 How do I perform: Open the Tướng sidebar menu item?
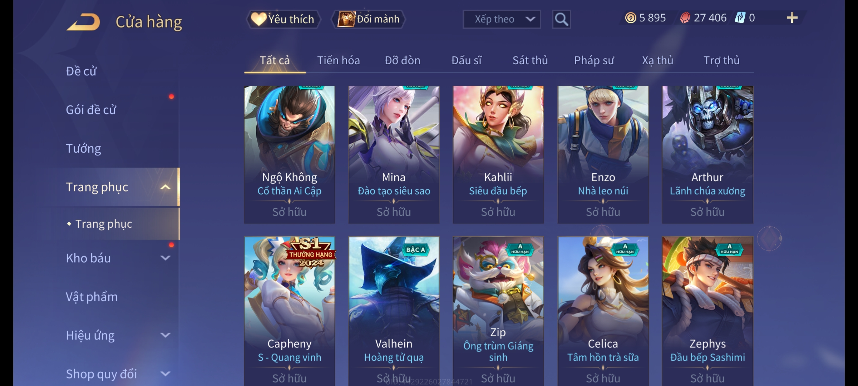(x=83, y=148)
